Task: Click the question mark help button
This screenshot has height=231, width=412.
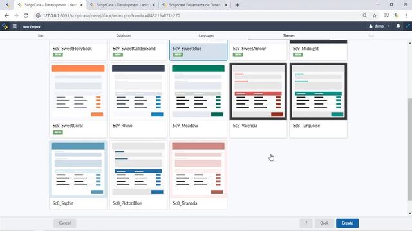Action: pyautogui.click(x=306, y=223)
